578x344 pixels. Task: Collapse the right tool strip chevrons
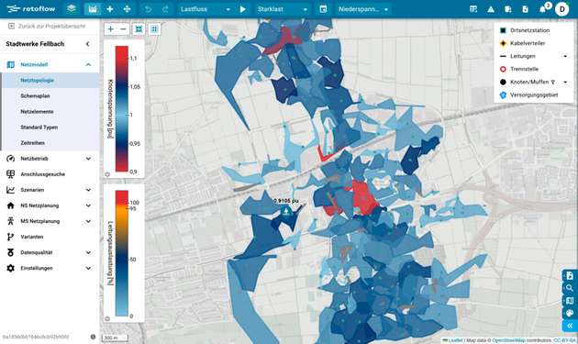[x=570, y=326]
